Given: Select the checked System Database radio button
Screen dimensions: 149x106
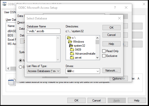Looking at the screenshot, I should [20, 60].
